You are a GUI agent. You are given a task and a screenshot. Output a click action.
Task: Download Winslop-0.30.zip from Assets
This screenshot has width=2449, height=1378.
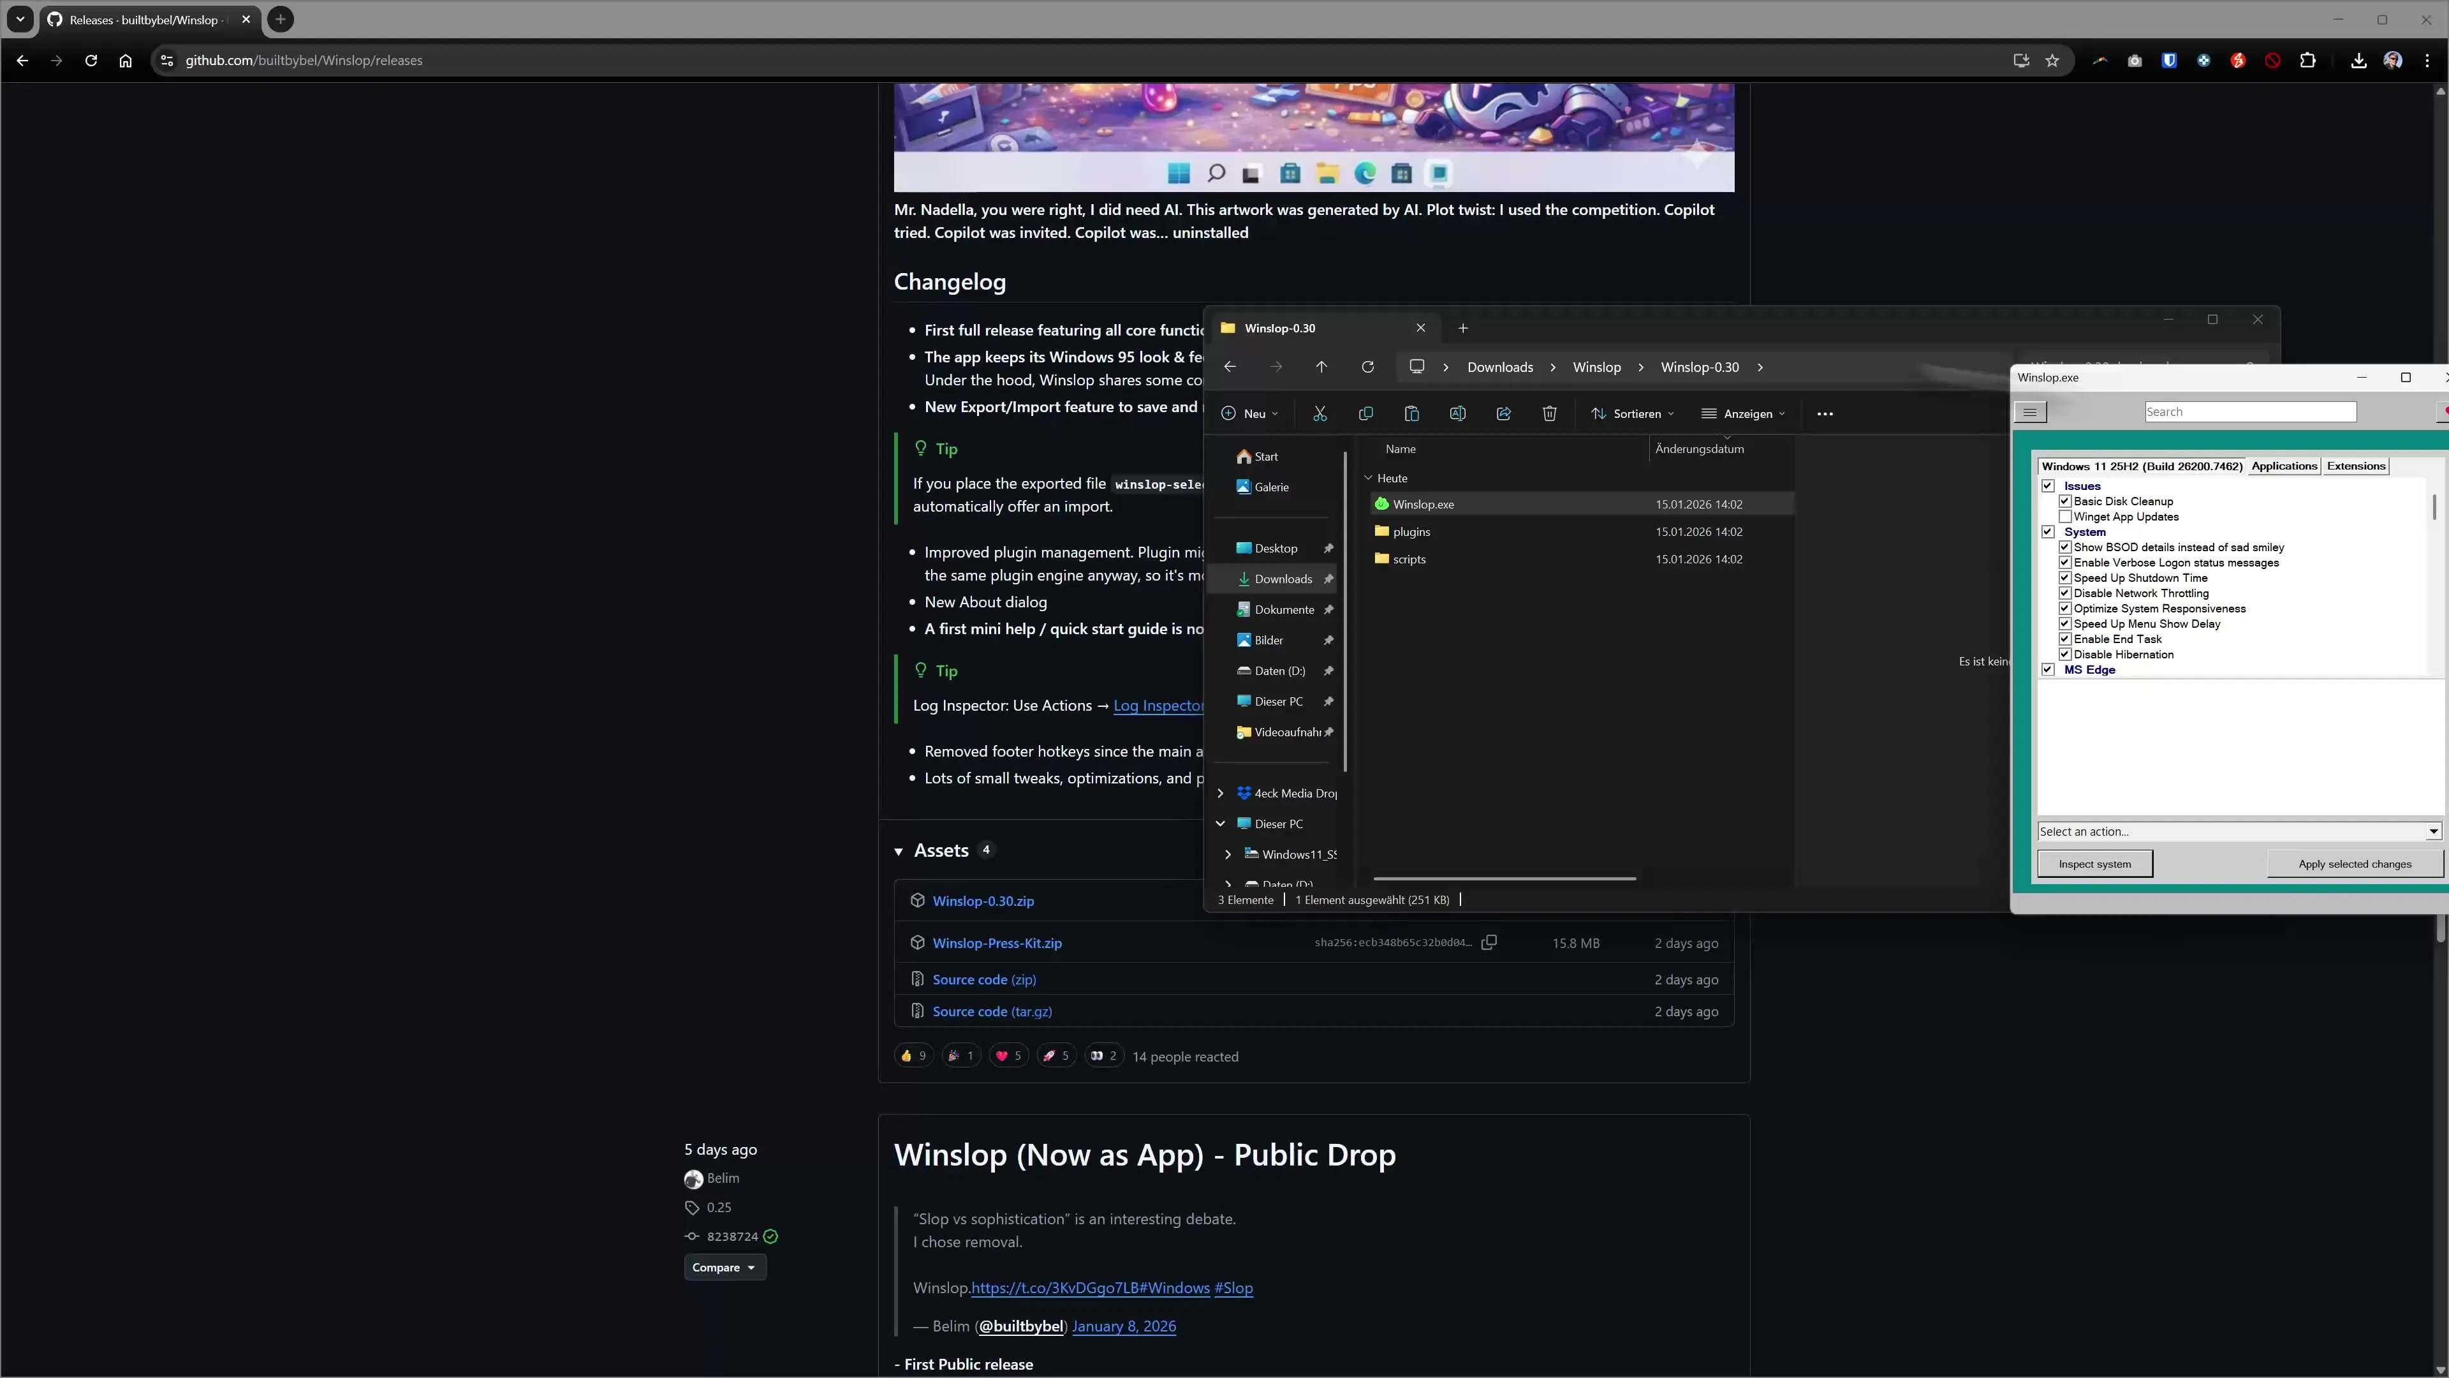coord(983,901)
